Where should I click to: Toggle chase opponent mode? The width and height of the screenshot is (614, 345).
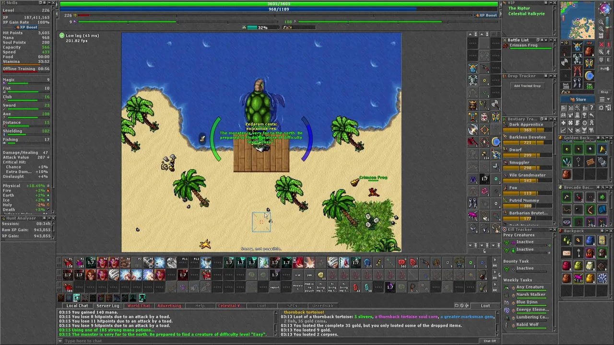tap(608, 52)
